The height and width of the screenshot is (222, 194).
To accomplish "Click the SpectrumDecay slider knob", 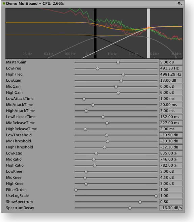I will (130, 208).
